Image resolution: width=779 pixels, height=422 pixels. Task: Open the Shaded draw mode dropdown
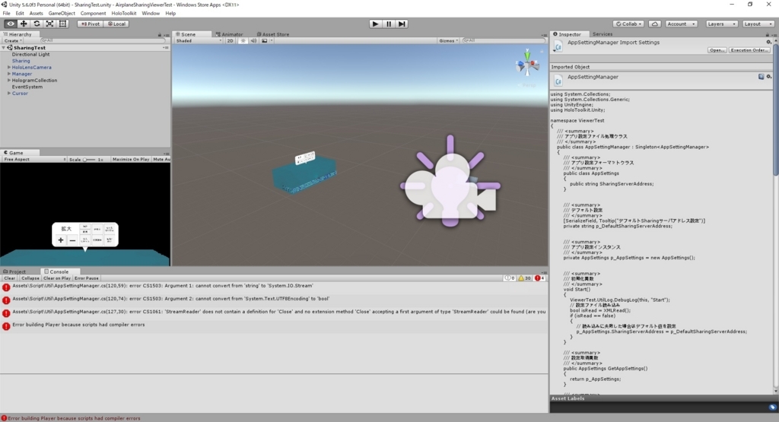coord(199,41)
